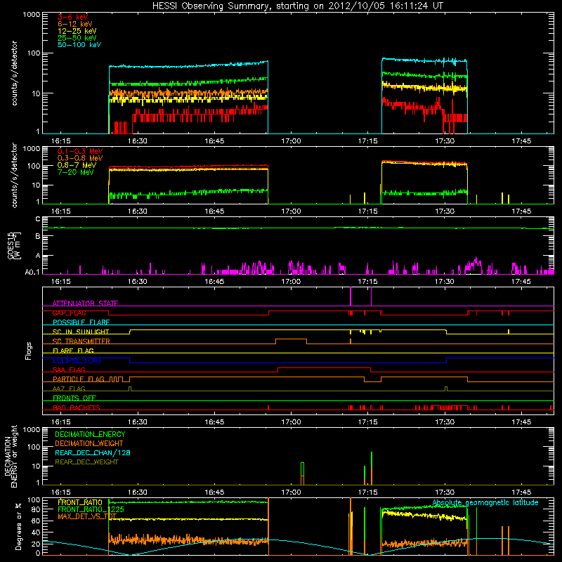Select the POSSIBLE_FLARE flag label

click(81, 322)
